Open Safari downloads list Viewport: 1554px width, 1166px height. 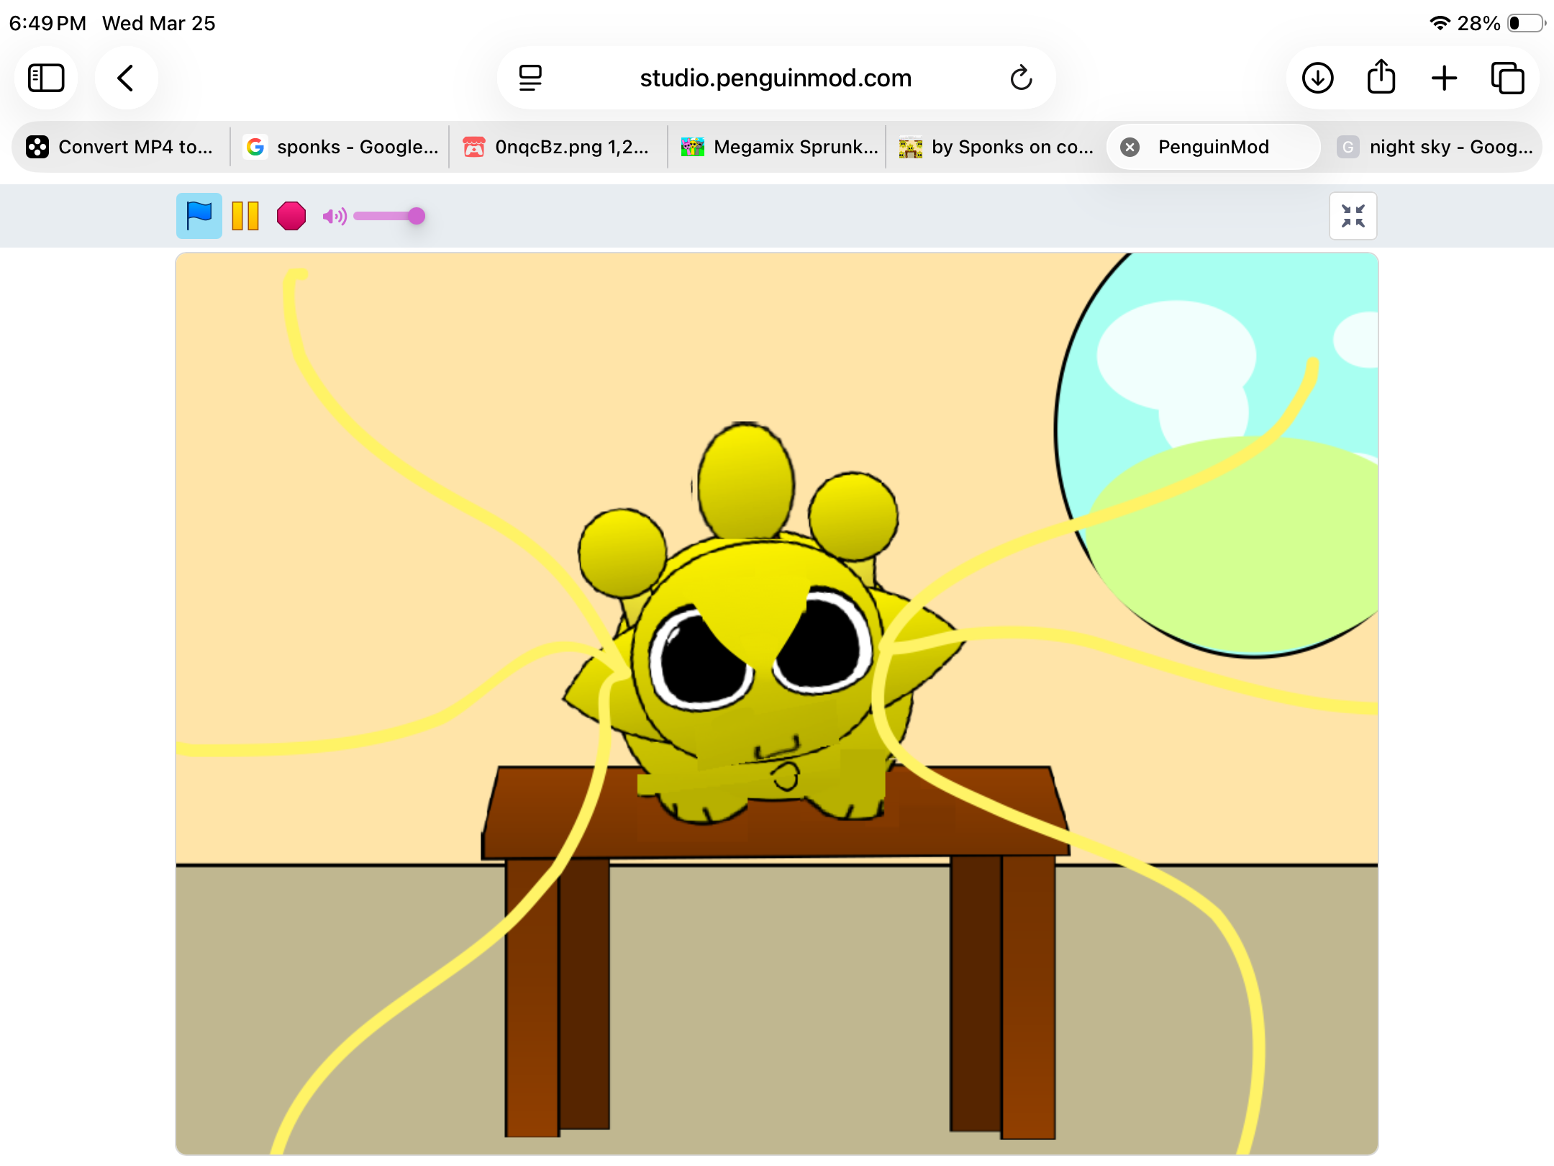1317,78
